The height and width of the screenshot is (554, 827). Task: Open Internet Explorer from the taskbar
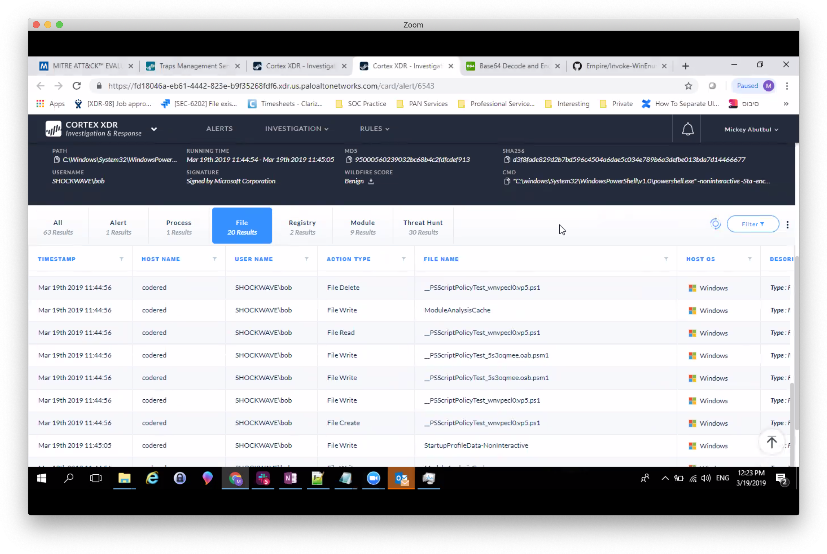tap(152, 478)
